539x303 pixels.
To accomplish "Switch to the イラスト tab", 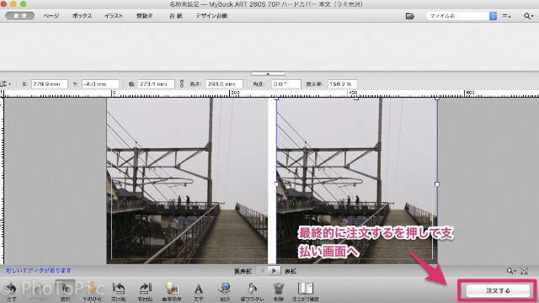I will click(114, 16).
